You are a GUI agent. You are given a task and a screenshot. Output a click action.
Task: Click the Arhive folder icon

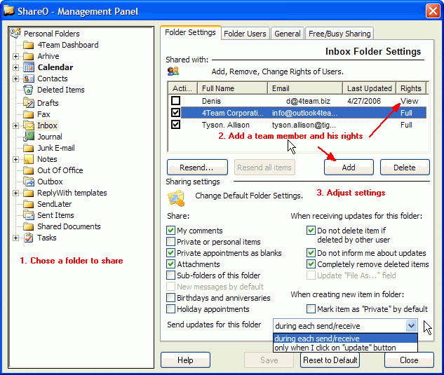pyautogui.click(x=28, y=56)
